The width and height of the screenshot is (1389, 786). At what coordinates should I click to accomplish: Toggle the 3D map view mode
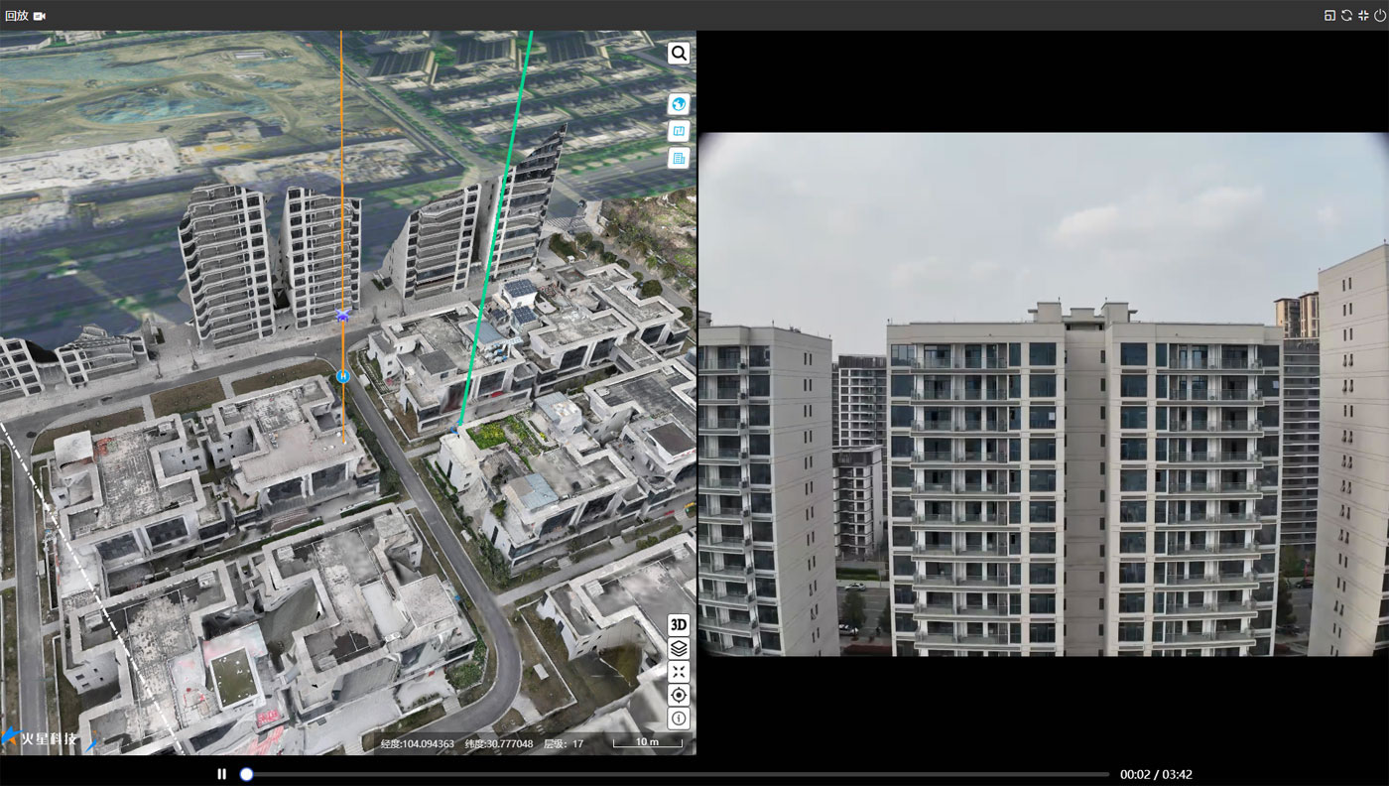point(679,624)
